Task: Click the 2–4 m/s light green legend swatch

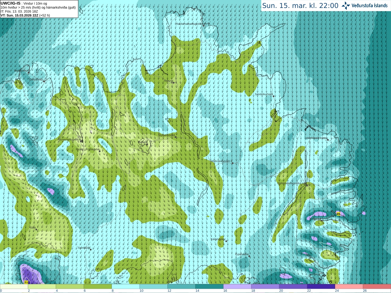Action: tap(42, 287)
